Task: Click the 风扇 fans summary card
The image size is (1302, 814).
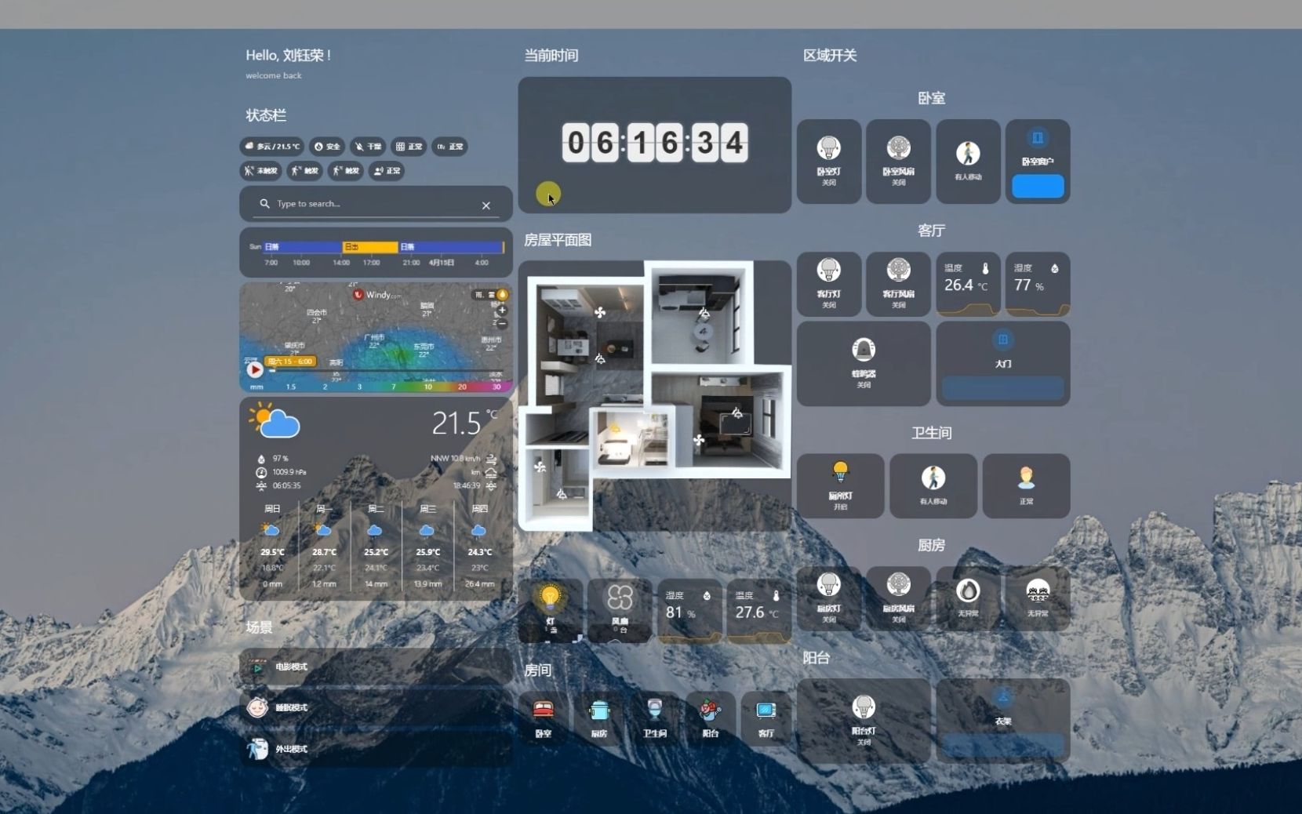Action: [x=620, y=611]
